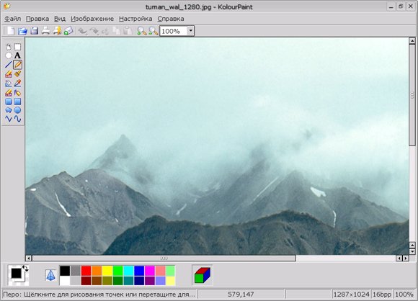The width and height of the screenshot is (418, 301).
Task: Click the black foreground color box
Action: [x=16, y=274]
